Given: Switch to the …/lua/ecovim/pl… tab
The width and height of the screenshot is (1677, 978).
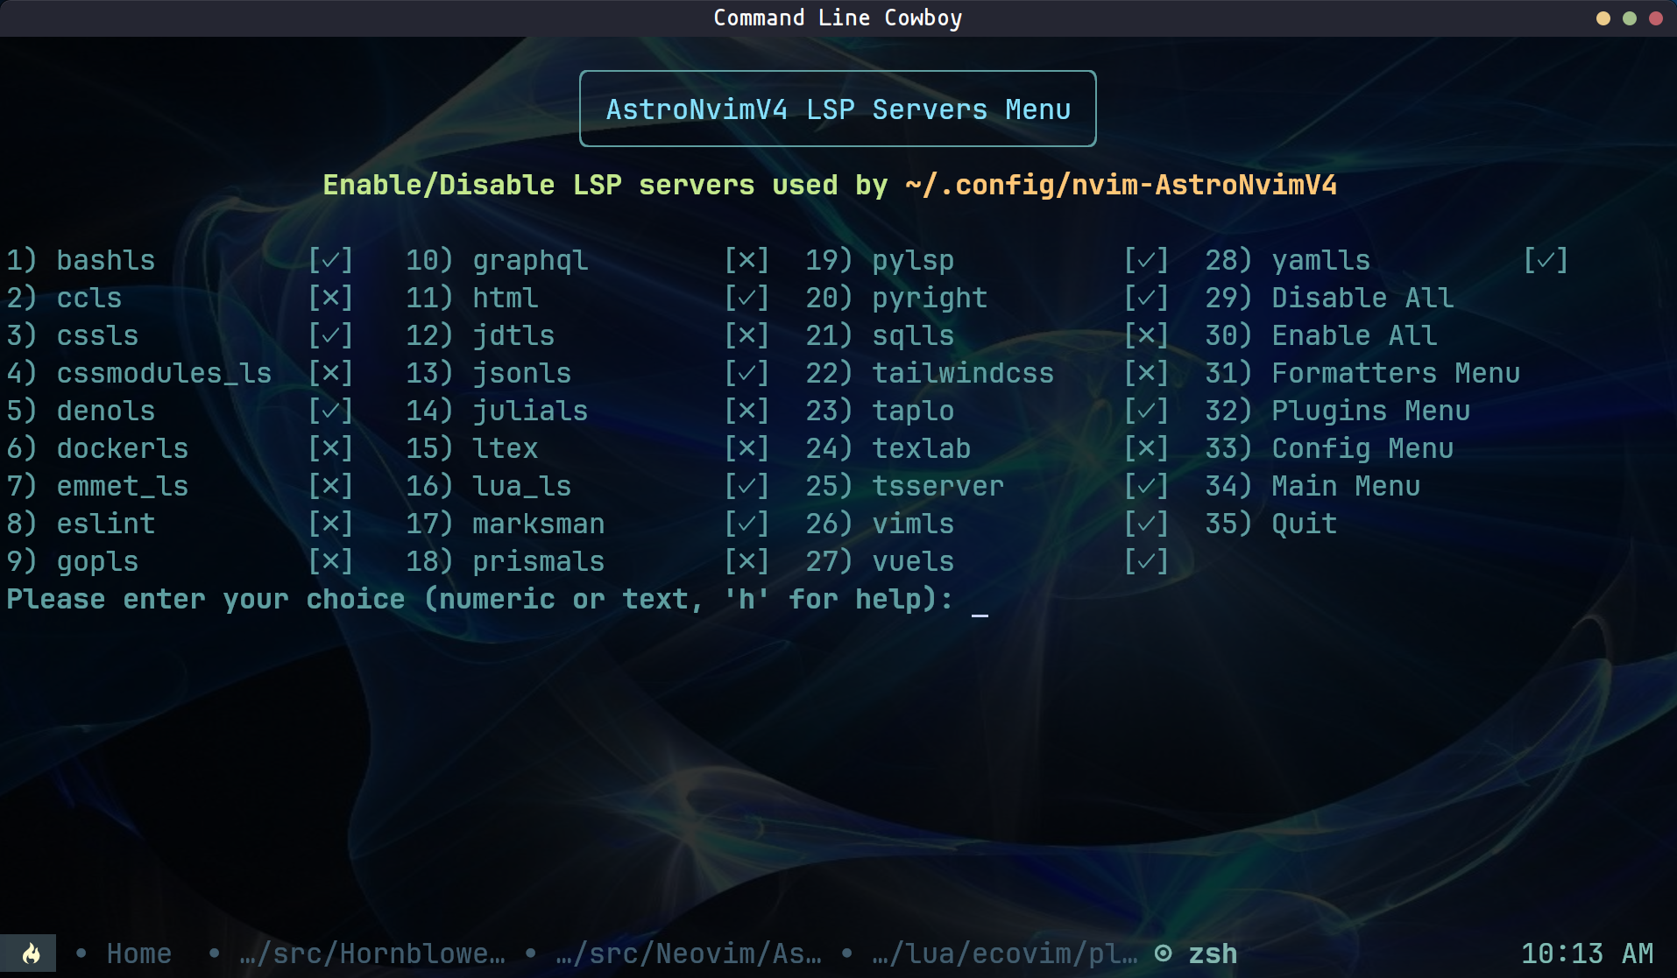Looking at the screenshot, I should [x=1005, y=953].
